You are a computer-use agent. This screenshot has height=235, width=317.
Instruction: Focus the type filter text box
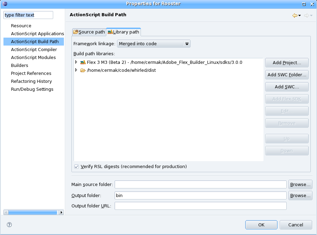[x=28, y=15]
